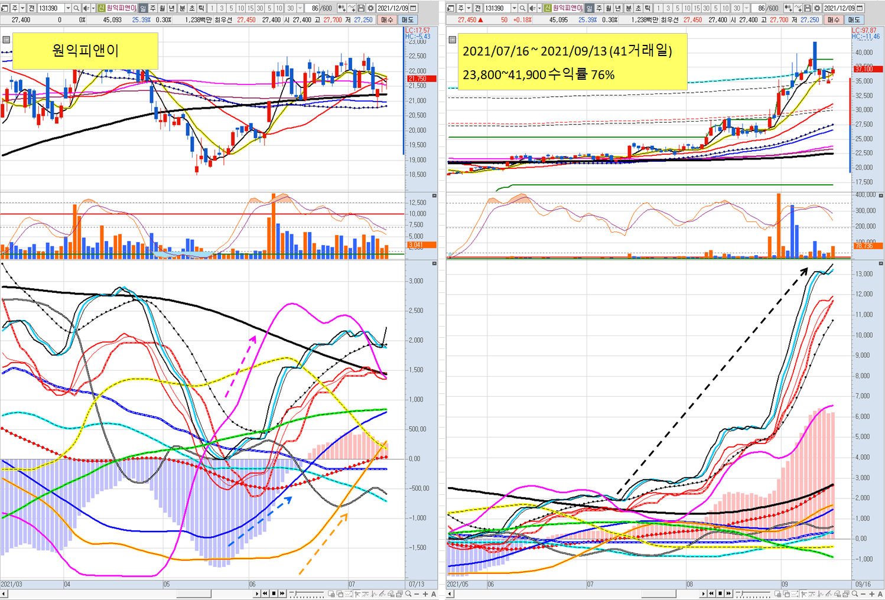Expand 주 type dropdown in right chart

468,8
